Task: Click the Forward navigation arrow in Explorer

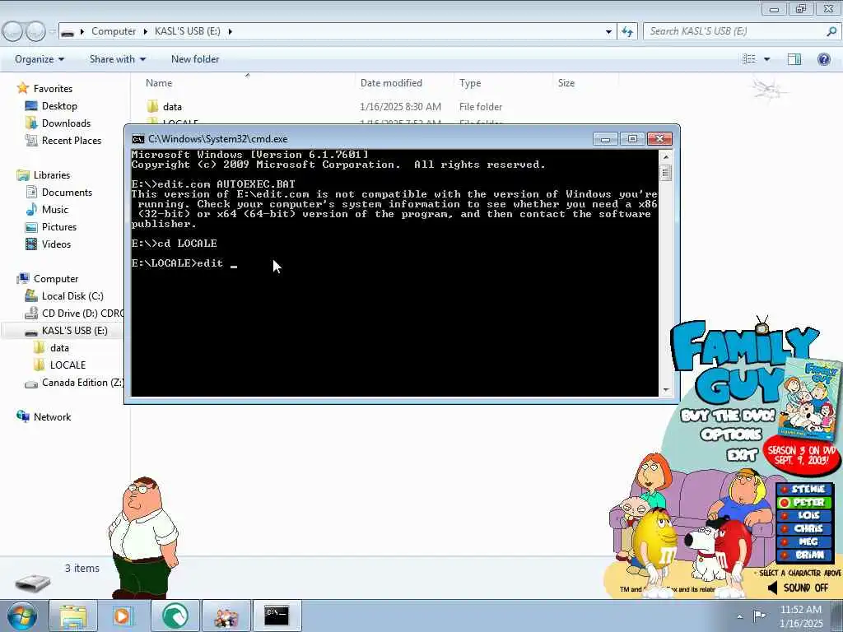Action: click(x=35, y=32)
